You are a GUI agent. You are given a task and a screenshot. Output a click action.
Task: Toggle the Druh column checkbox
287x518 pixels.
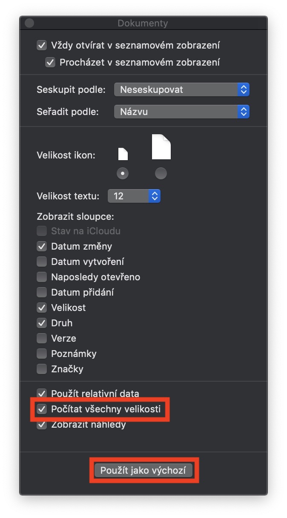[42, 323]
